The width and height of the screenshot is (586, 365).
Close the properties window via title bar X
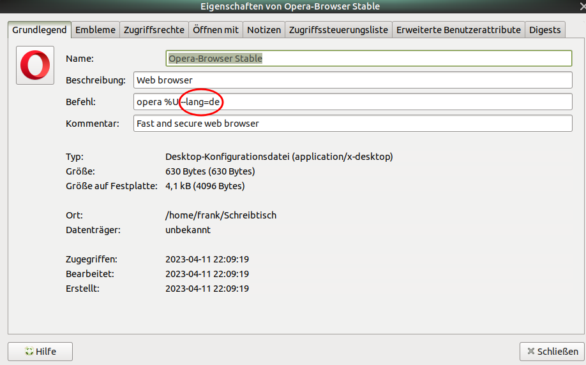point(582,6)
